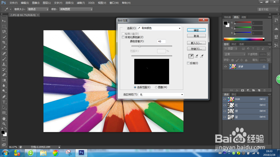Click the new group folder icon in Layers panel
The width and height of the screenshot is (280, 157).
pyautogui.click(x=253, y=90)
